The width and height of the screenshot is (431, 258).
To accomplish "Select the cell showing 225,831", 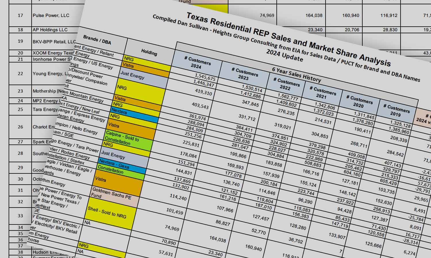I will pyautogui.click(x=191, y=143).
